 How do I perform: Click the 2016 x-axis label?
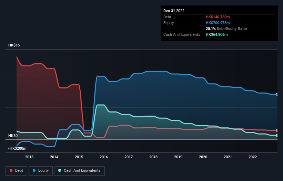(x=104, y=157)
